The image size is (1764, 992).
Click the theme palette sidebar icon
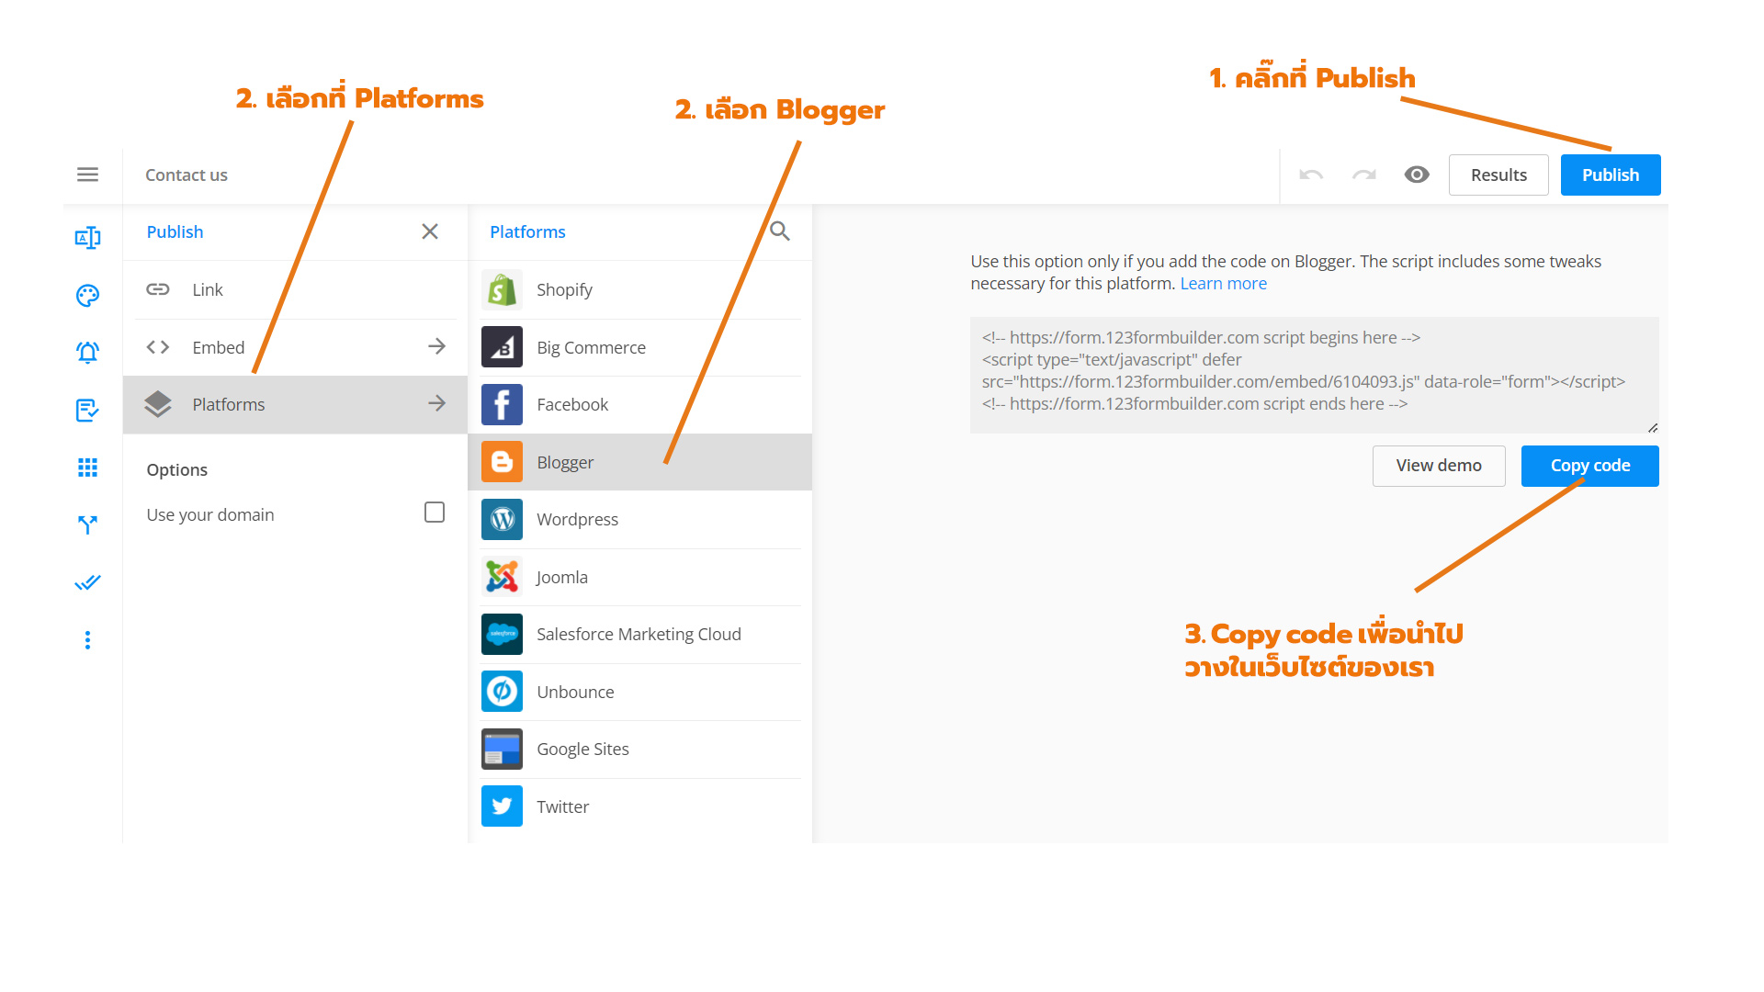(x=87, y=296)
